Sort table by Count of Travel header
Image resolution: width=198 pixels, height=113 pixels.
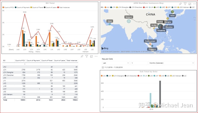click(47, 60)
